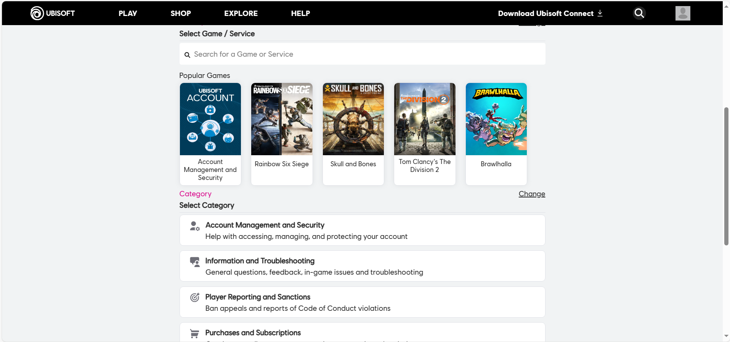
Task: Select the Rainbow Six Siege cover
Action: click(x=282, y=119)
